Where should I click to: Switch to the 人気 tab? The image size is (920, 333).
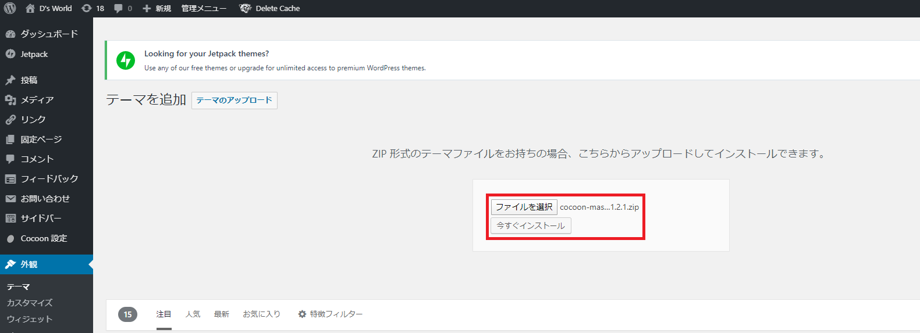point(193,314)
